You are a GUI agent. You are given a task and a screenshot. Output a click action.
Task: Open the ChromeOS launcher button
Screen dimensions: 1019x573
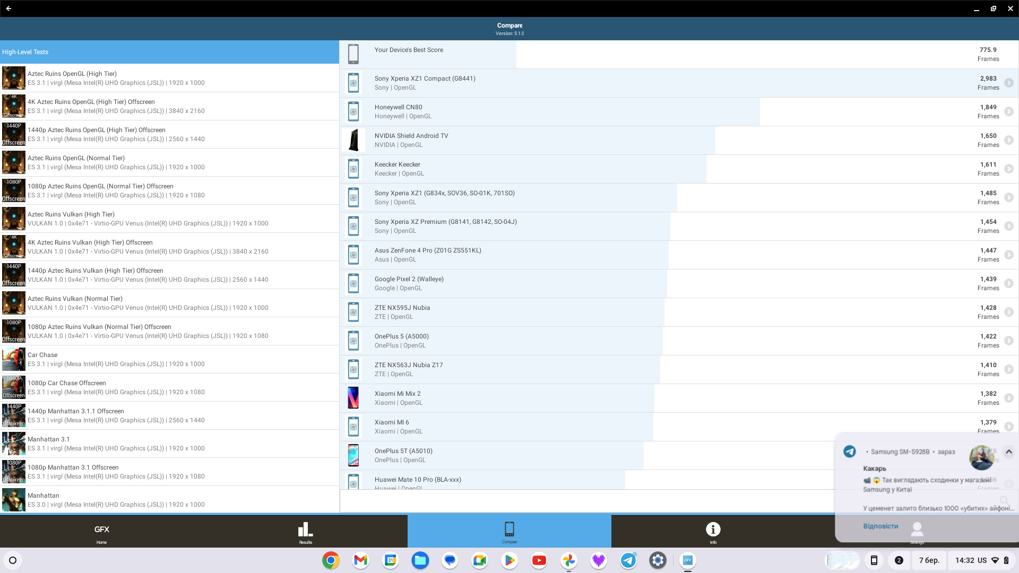(13, 560)
